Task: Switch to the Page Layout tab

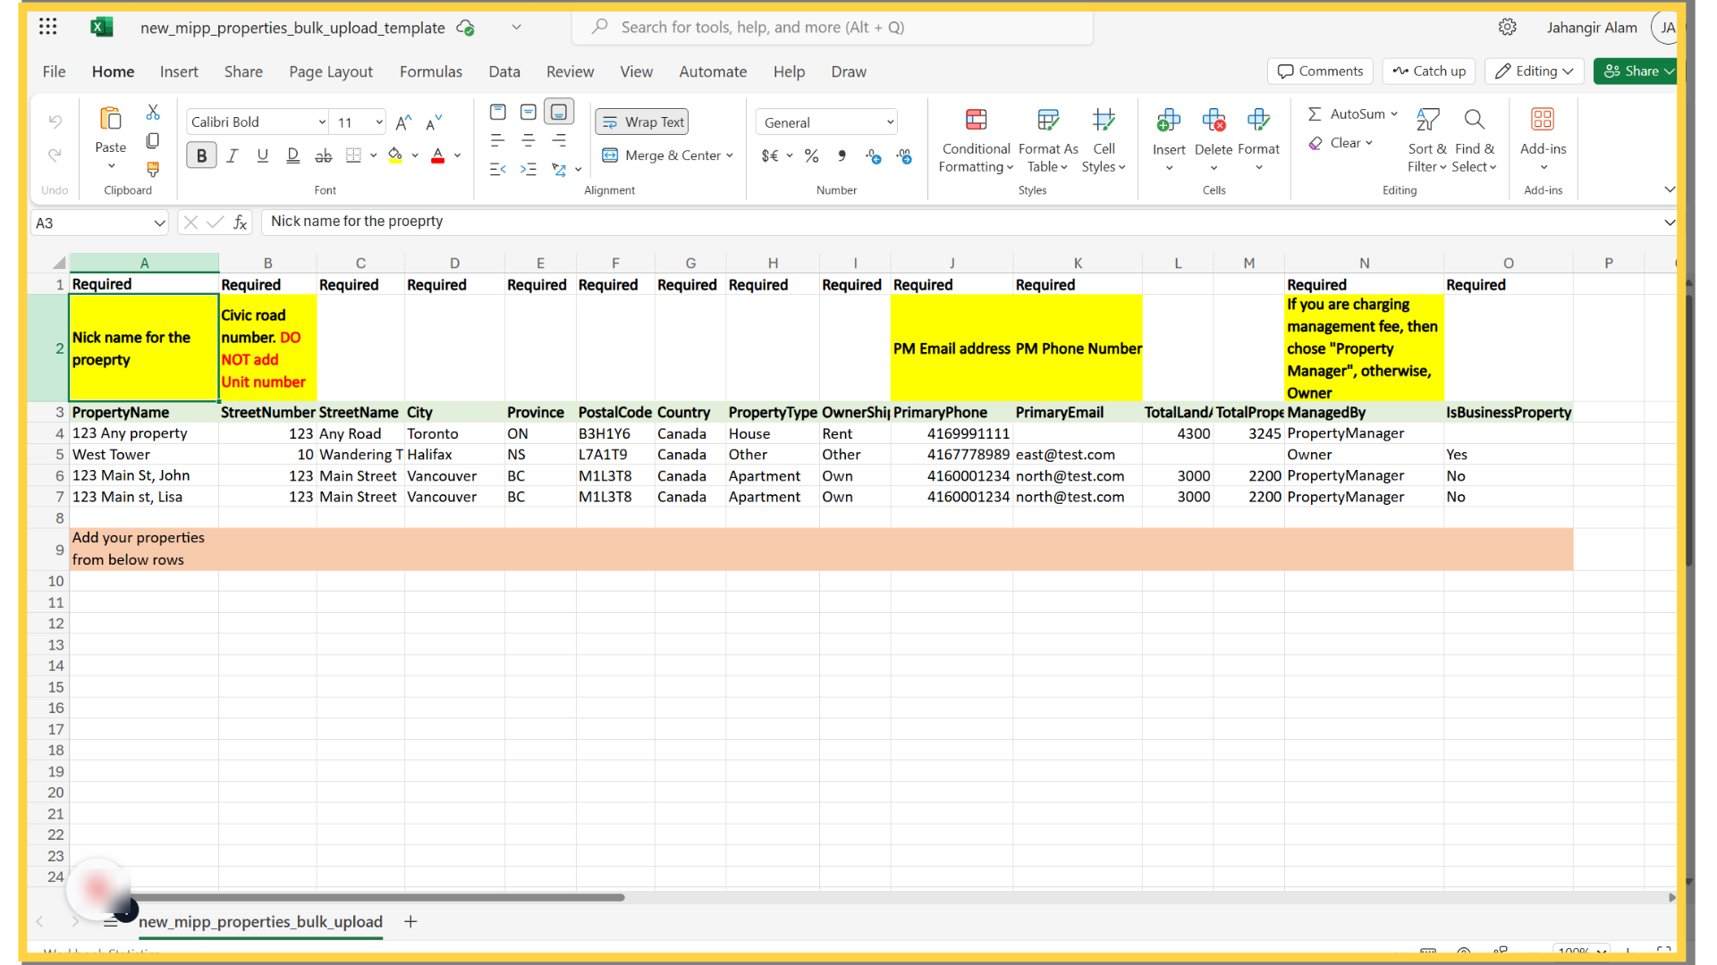Action: click(331, 71)
